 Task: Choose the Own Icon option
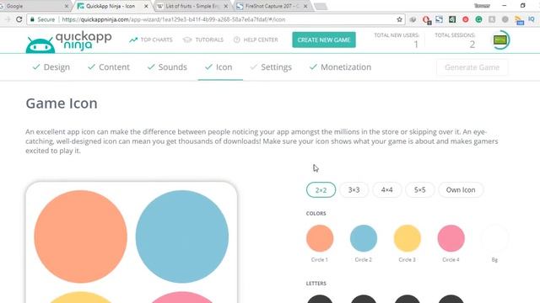461,190
